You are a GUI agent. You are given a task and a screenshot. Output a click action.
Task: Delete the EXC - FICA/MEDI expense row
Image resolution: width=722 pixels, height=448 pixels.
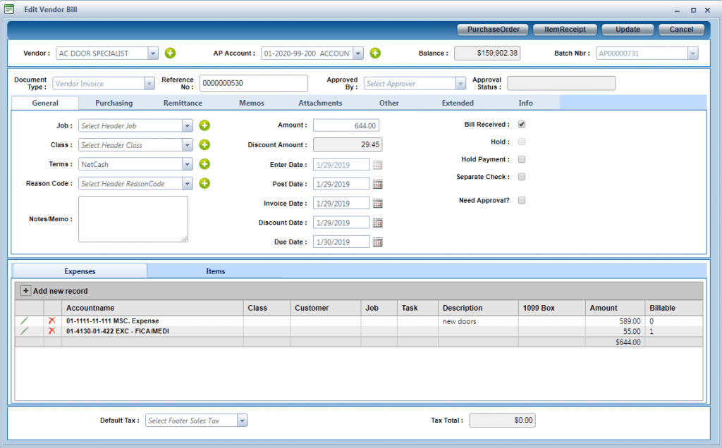point(51,331)
